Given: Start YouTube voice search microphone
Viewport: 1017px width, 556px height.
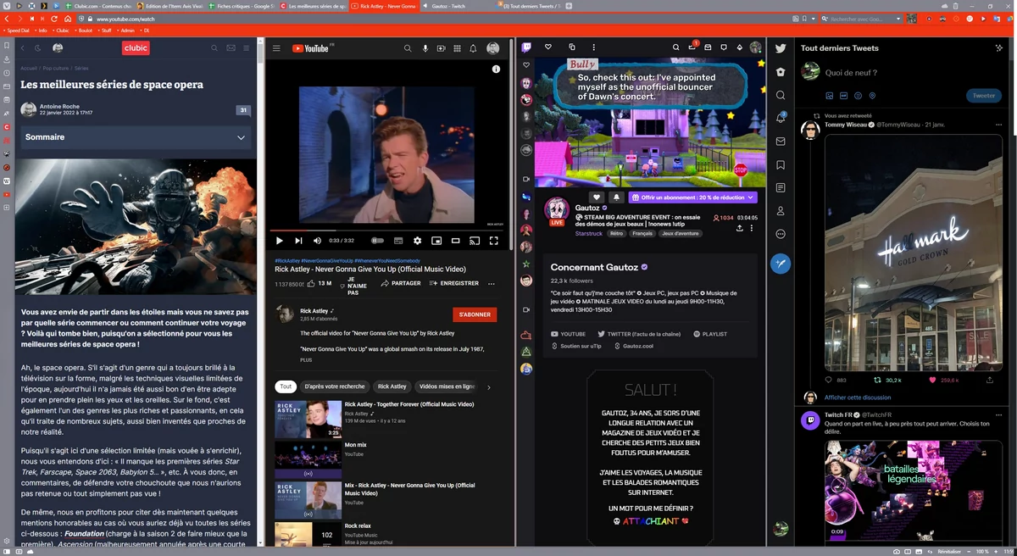Looking at the screenshot, I should click(x=425, y=48).
